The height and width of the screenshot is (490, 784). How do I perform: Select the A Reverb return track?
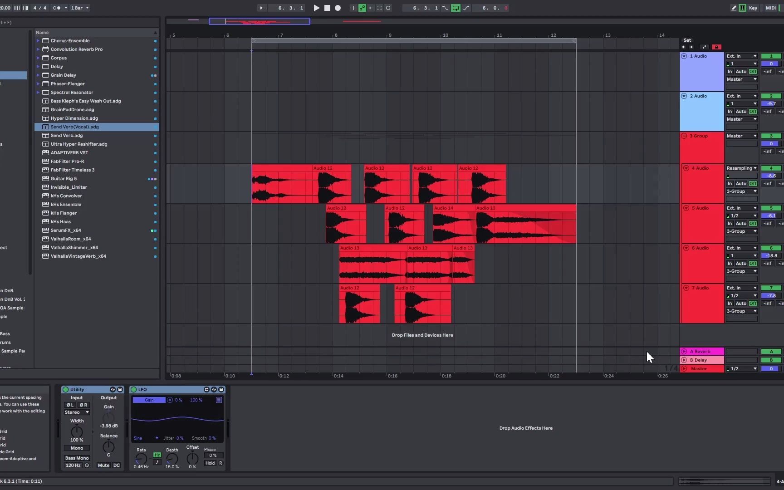(702, 351)
